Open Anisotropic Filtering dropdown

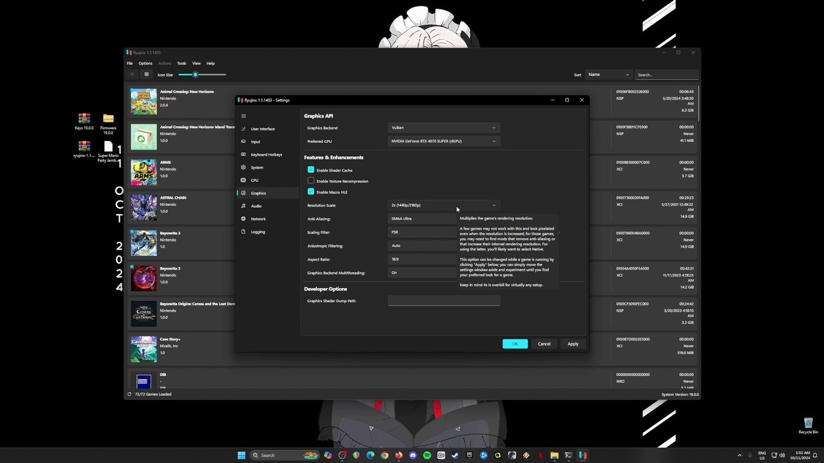(x=422, y=246)
